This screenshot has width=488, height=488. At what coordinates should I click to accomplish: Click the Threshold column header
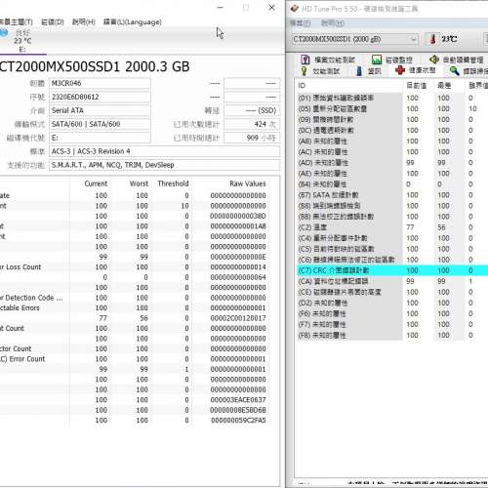(x=173, y=183)
